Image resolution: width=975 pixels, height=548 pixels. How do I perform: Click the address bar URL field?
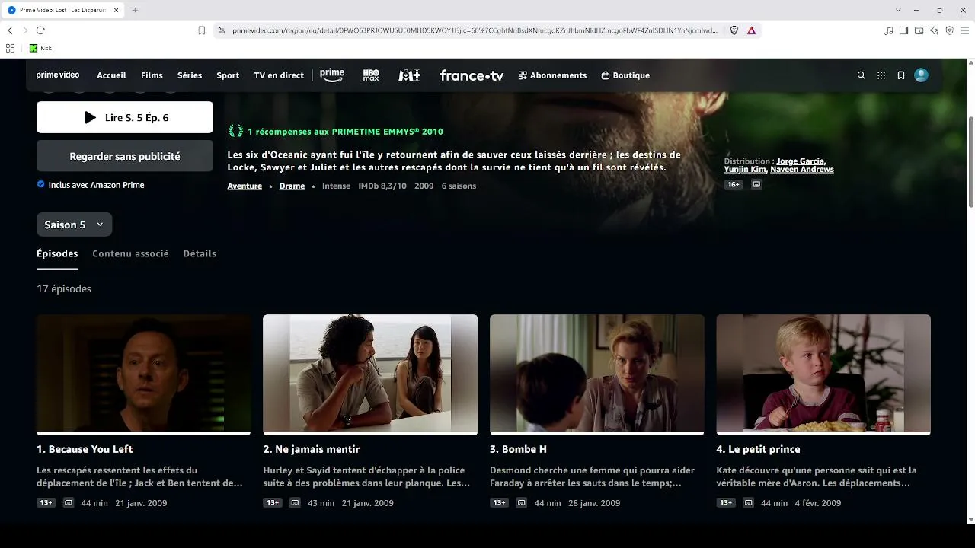coord(475,30)
